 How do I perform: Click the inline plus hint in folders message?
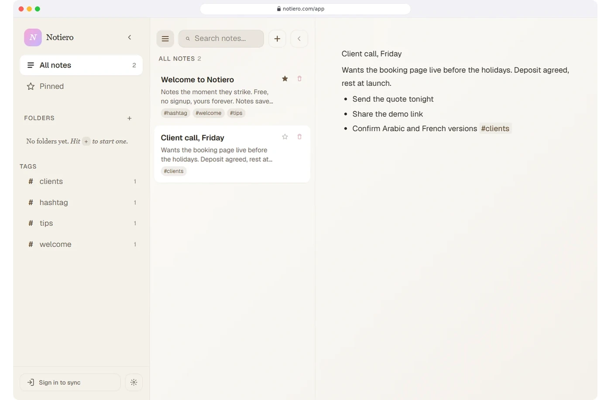tap(86, 142)
